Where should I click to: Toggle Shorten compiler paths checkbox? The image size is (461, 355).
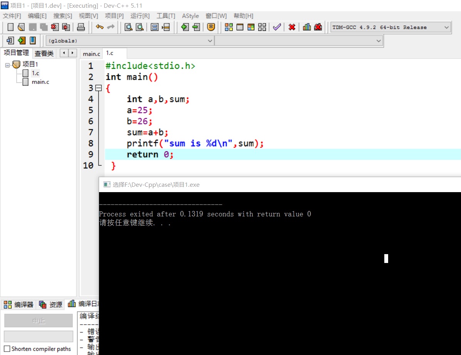tap(7, 348)
